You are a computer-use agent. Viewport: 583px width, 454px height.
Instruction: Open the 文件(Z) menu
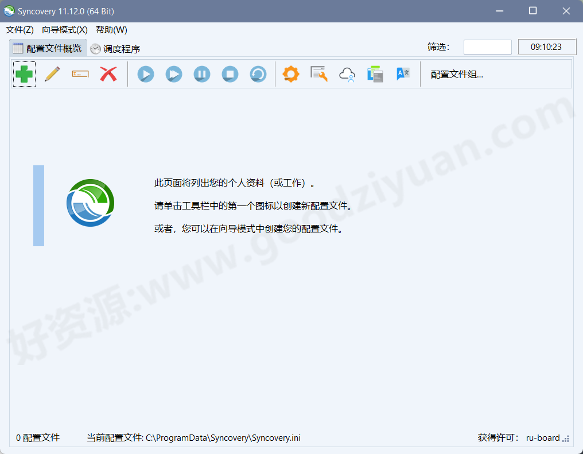[19, 30]
